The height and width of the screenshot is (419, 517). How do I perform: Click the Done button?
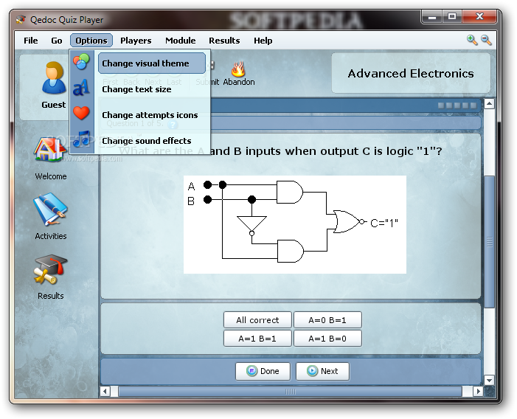click(x=263, y=371)
